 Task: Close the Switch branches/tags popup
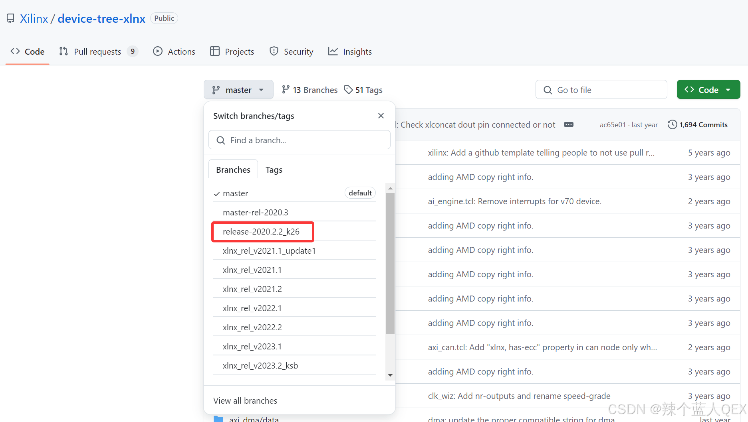click(x=381, y=116)
